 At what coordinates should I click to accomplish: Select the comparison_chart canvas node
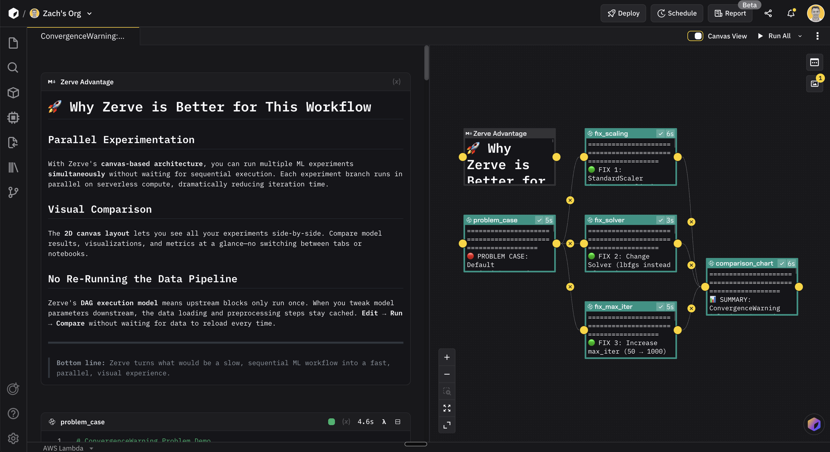752,287
